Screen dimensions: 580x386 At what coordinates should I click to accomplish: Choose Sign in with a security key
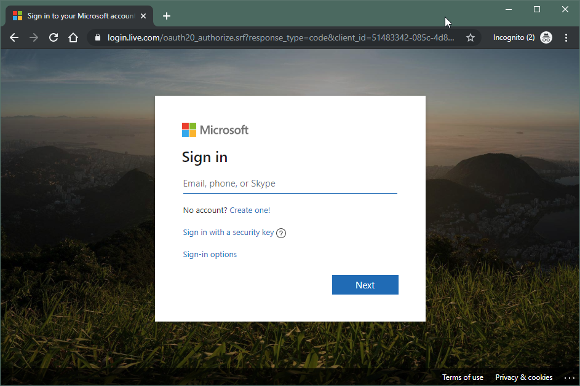click(x=228, y=233)
